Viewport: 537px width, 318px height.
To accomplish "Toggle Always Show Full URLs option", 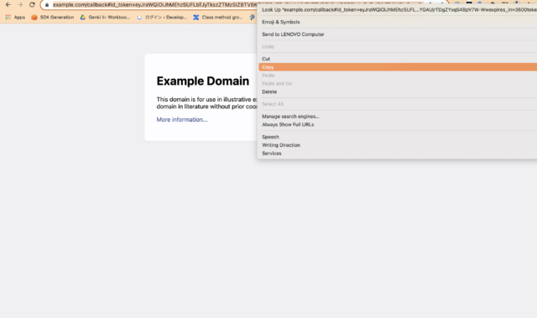I will click(x=398, y=124).
